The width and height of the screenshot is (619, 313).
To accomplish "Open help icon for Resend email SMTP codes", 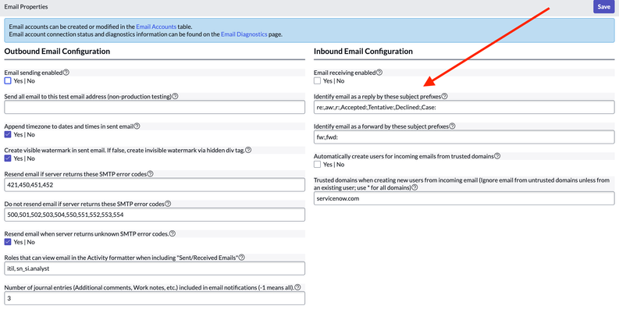I will pyautogui.click(x=150, y=173).
